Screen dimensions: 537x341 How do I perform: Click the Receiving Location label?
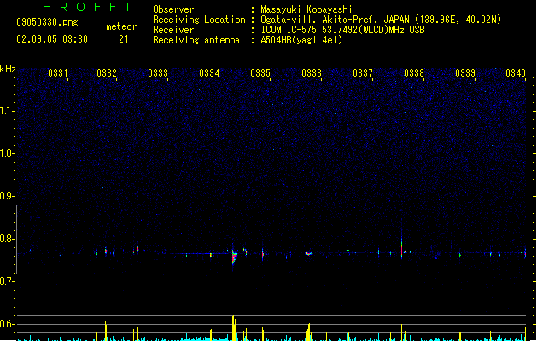(199, 20)
